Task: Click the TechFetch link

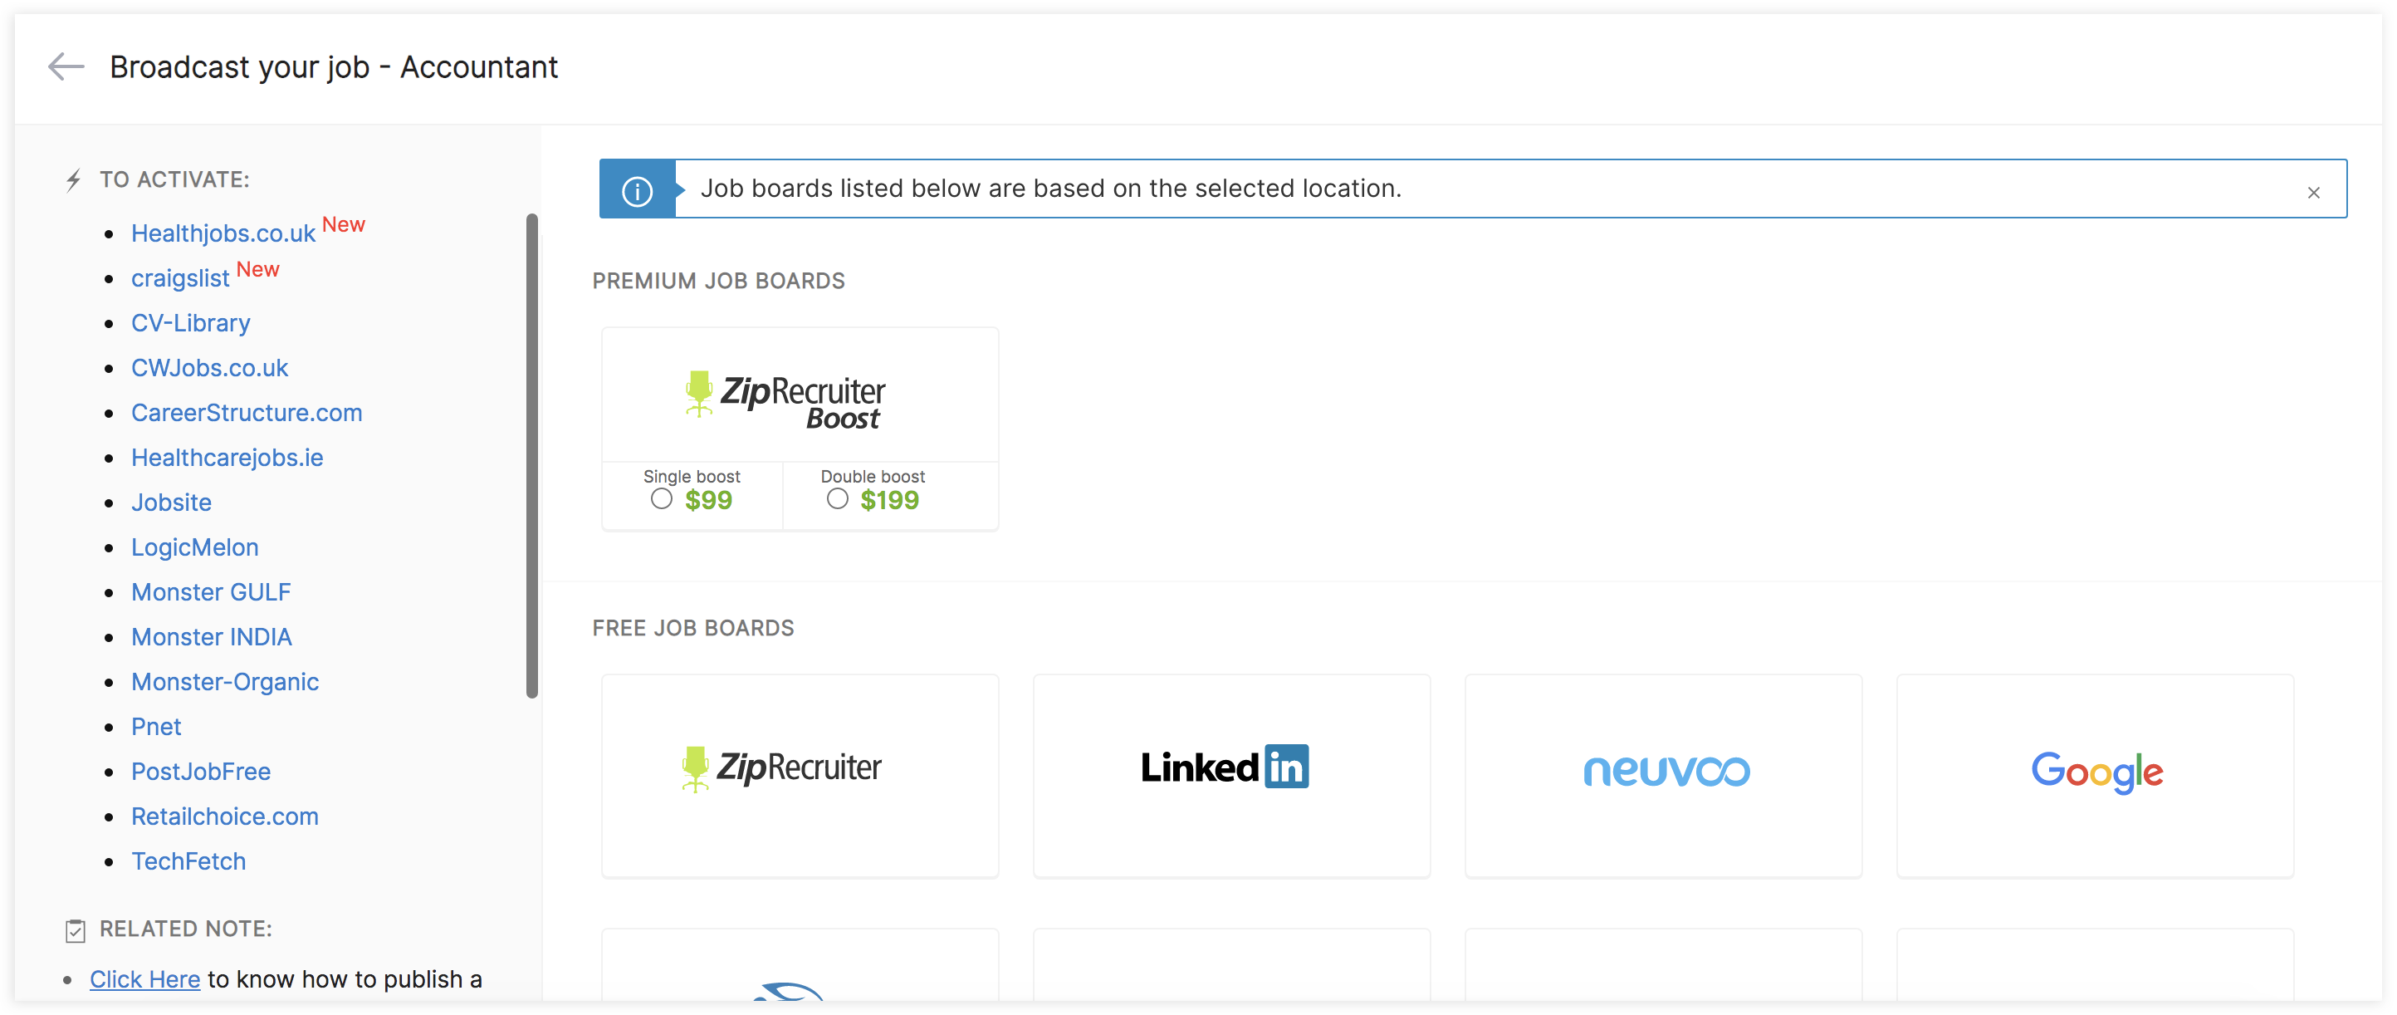Action: (188, 861)
